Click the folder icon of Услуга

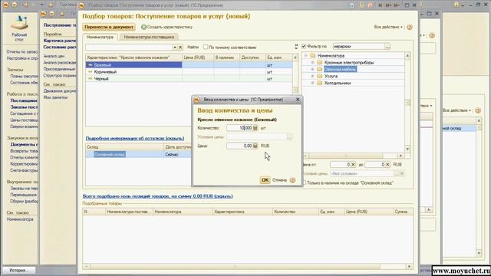(x=320, y=77)
